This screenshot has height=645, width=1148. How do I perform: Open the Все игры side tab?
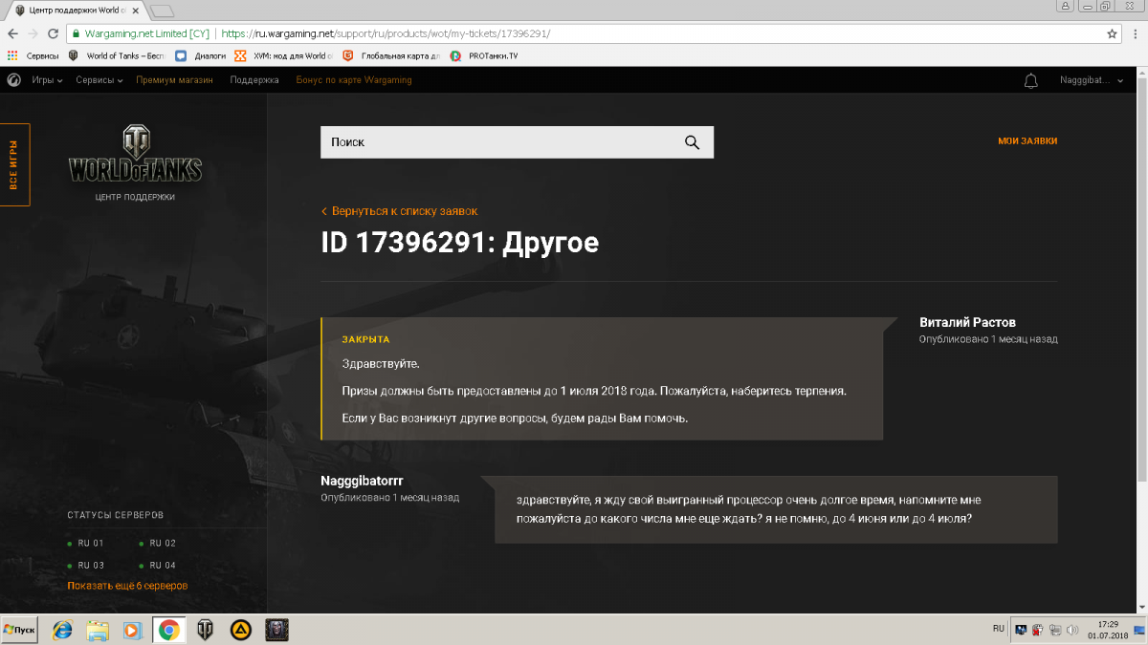14,164
